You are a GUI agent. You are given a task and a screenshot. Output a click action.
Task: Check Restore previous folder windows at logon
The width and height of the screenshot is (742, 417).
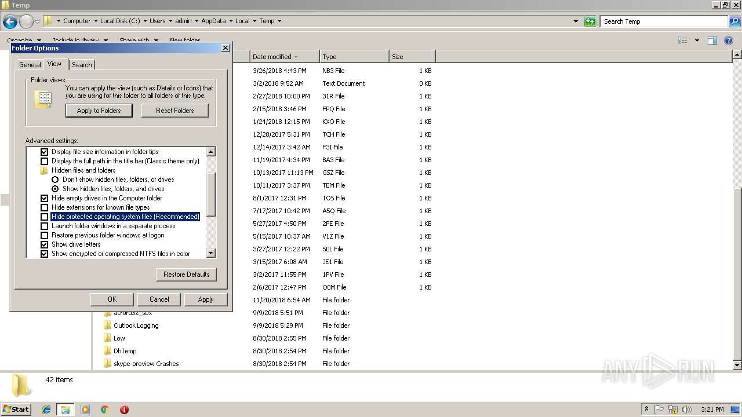45,235
